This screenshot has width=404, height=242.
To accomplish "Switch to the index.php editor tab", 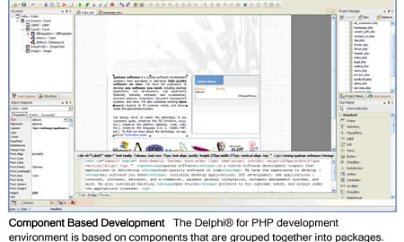I will click(86, 12).
